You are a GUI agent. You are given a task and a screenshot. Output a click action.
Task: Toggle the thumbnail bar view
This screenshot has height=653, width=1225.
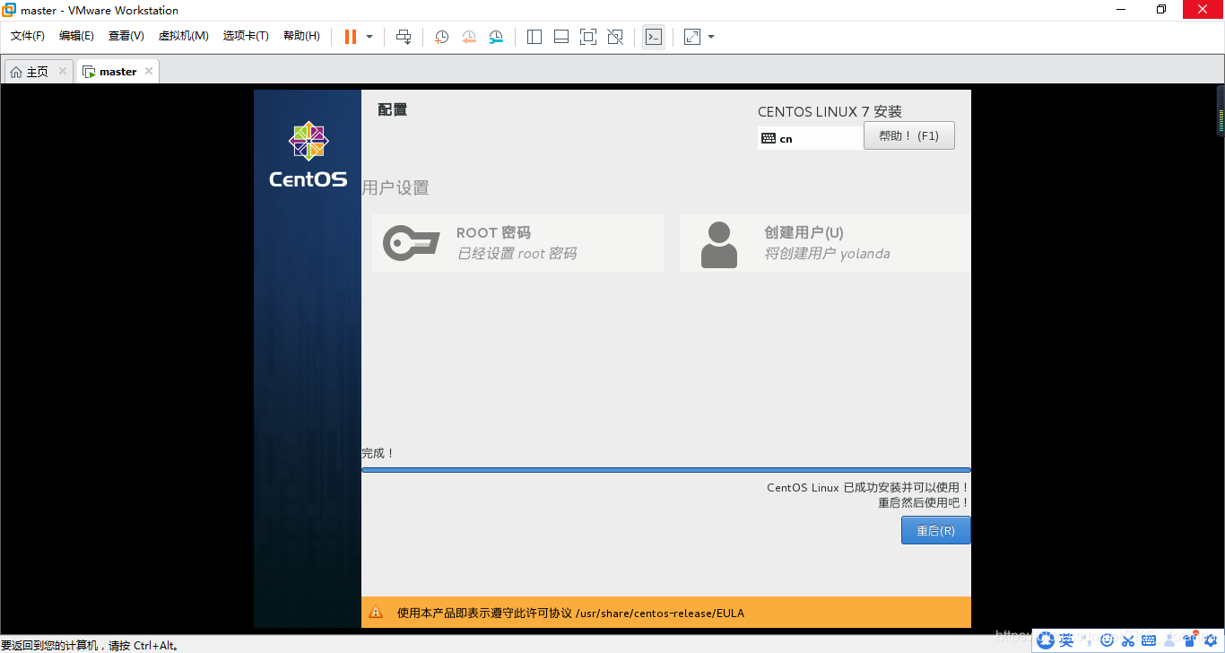tap(561, 37)
